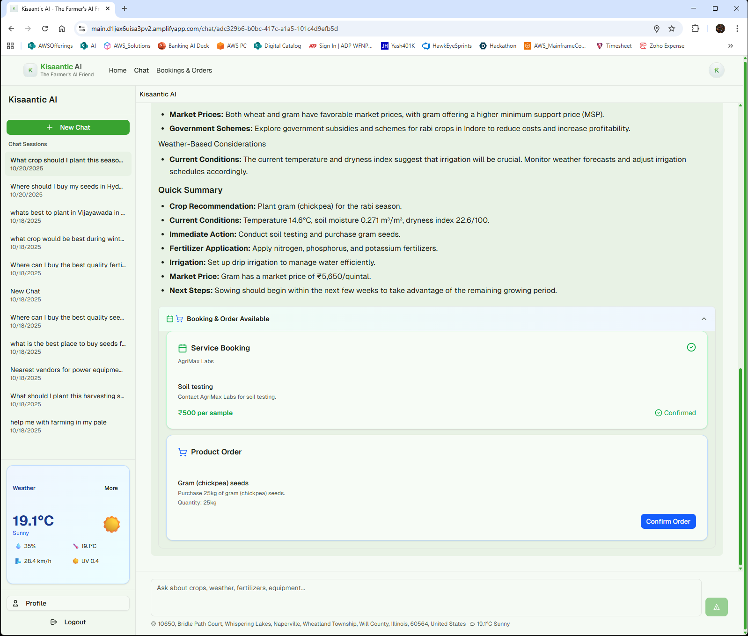Open the user avatar K menu
The image size is (748, 636).
(717, 70)
